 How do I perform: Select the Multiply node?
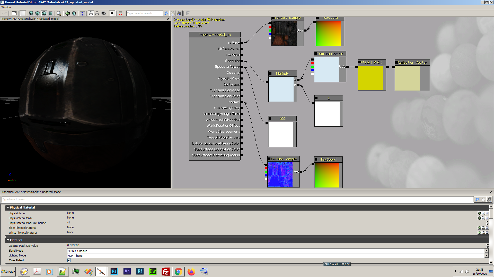coord(282,73)
